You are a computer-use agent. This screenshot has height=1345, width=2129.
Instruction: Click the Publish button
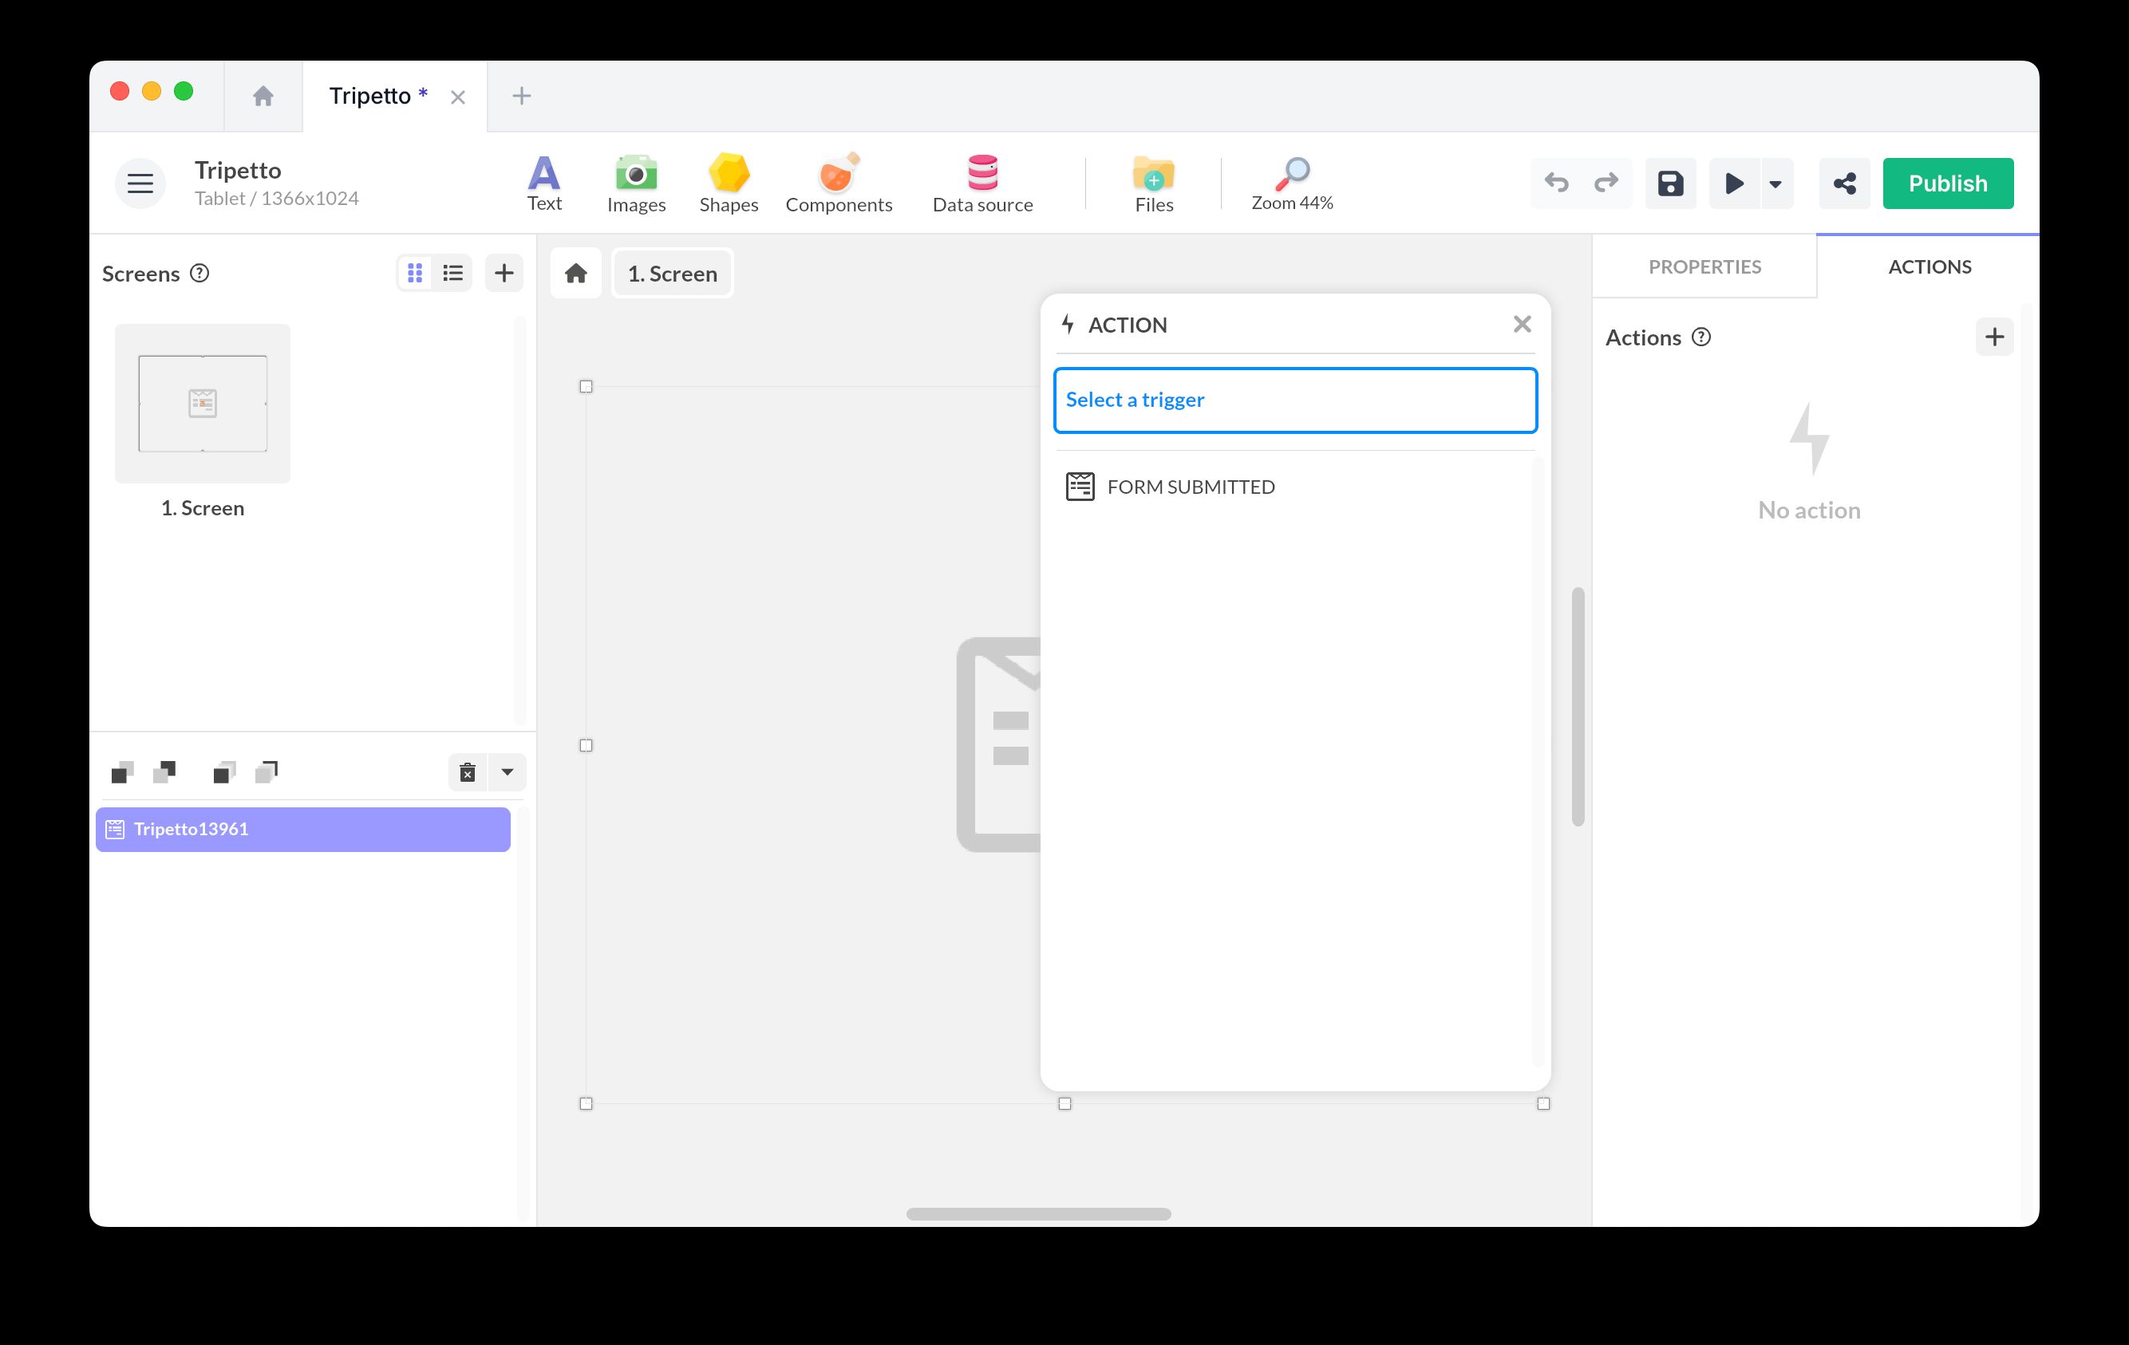point(1947,183)
